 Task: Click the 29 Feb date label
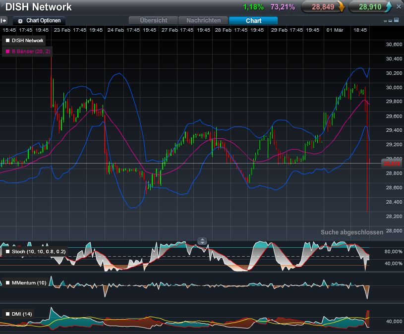pyautogui.click(x=279, y=30)
